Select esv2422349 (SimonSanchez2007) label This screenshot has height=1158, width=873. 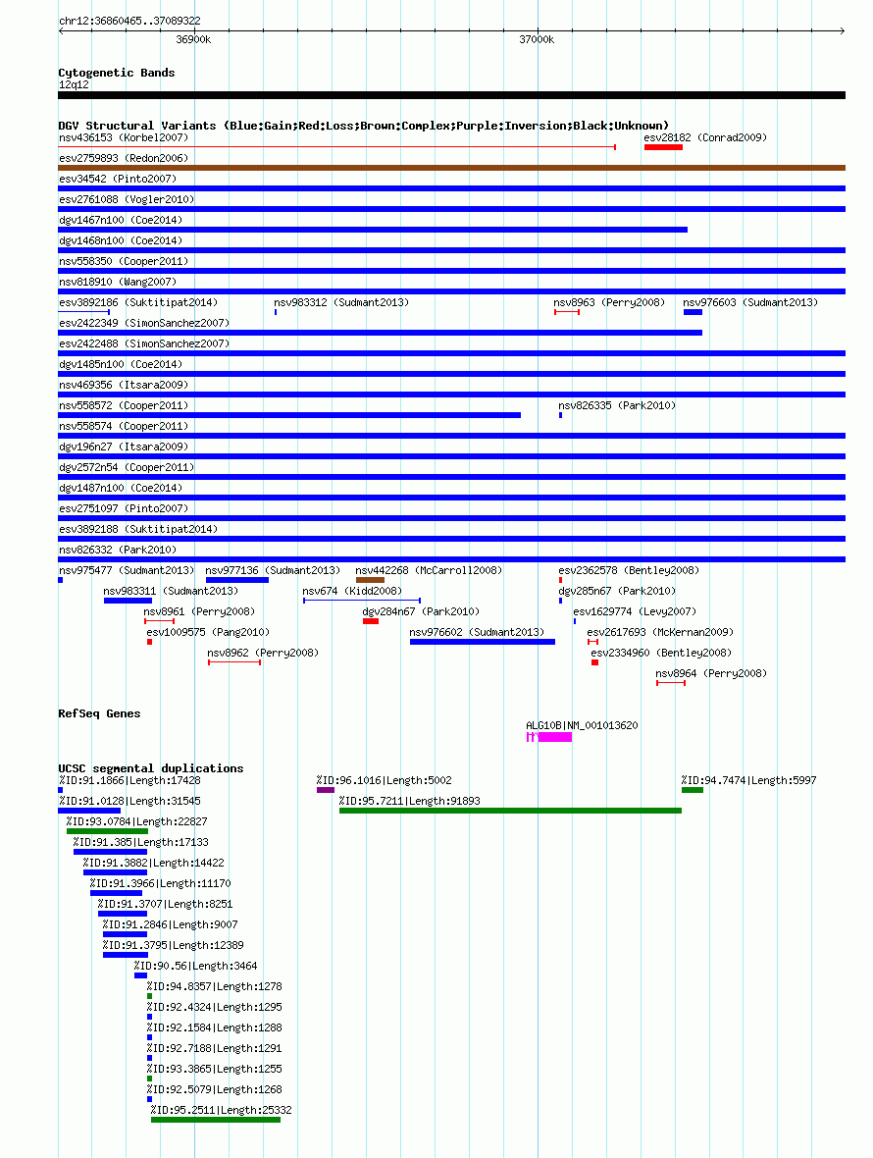144,324
